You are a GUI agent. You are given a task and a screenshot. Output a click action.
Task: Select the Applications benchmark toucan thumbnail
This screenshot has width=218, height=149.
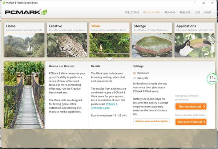coord(195,45)
